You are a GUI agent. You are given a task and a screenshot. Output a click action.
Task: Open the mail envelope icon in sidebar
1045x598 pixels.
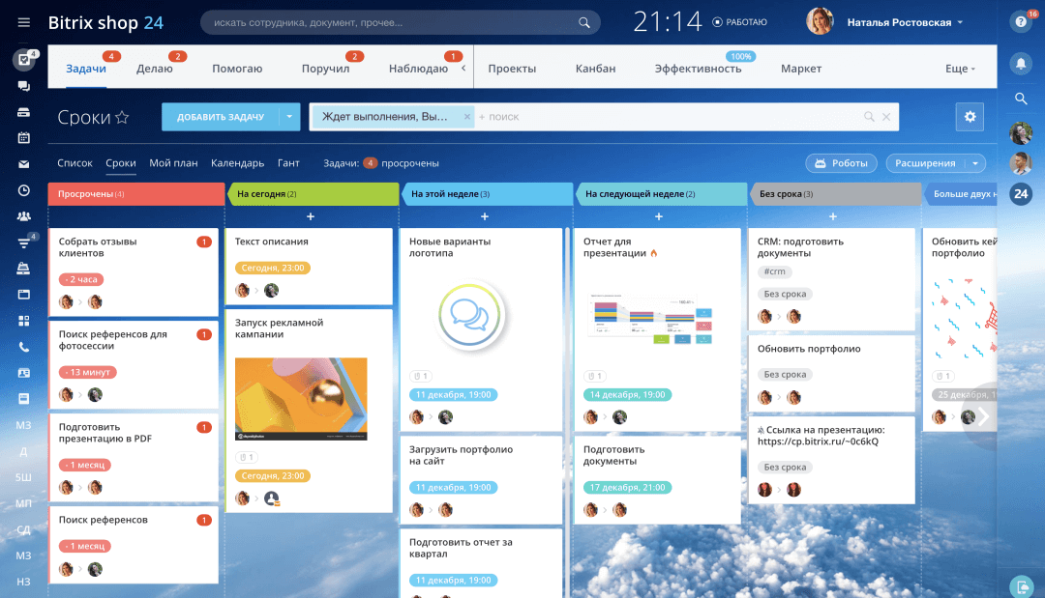(x=23, y=164)
